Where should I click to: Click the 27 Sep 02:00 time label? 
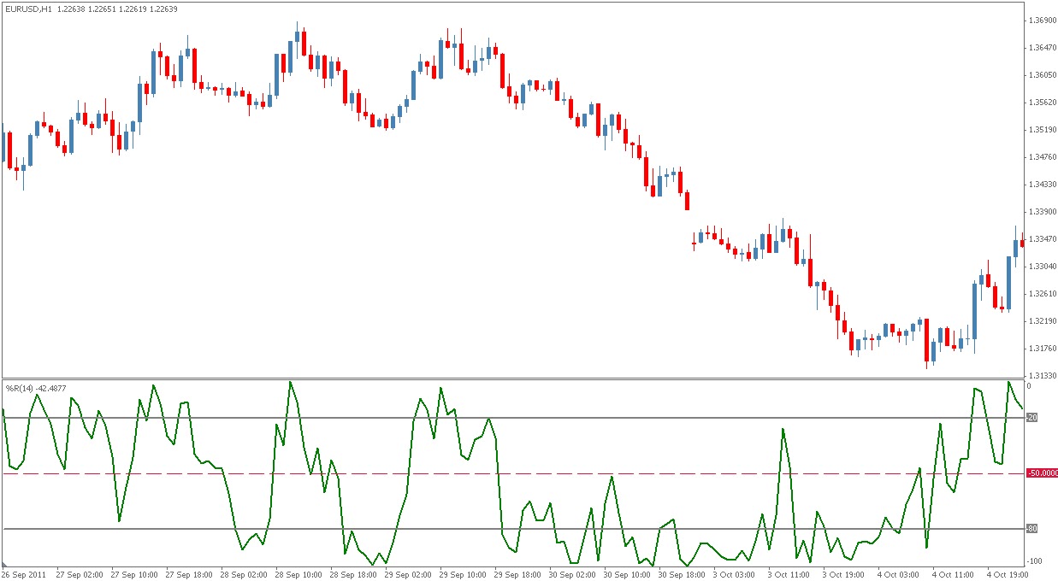click(80, 574)
